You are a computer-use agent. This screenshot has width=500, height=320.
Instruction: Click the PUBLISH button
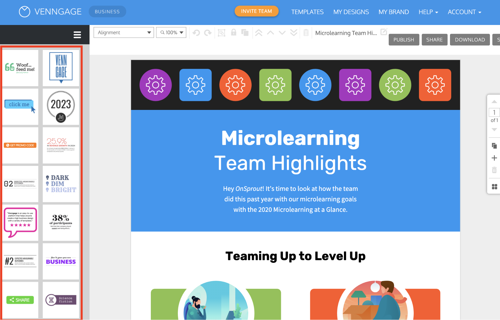click(x=404, y=40)
